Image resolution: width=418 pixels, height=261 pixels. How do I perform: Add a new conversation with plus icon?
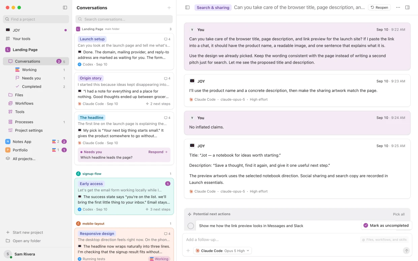click(x=169, y=8)
